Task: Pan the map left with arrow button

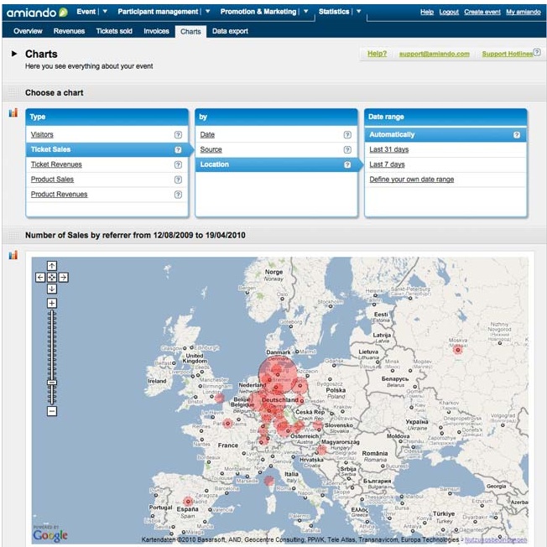Action: [40, 278]
